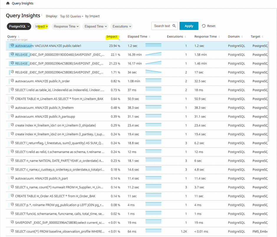Click PostgreSQL icon beside autovacuum ANALYZE public.h_order
Screen dimensions: 277x237
tap(12, 81)
